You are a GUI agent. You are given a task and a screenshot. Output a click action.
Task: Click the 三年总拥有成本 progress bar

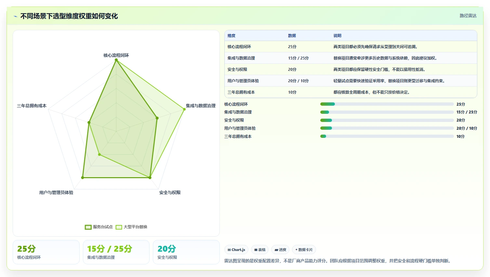387,136
